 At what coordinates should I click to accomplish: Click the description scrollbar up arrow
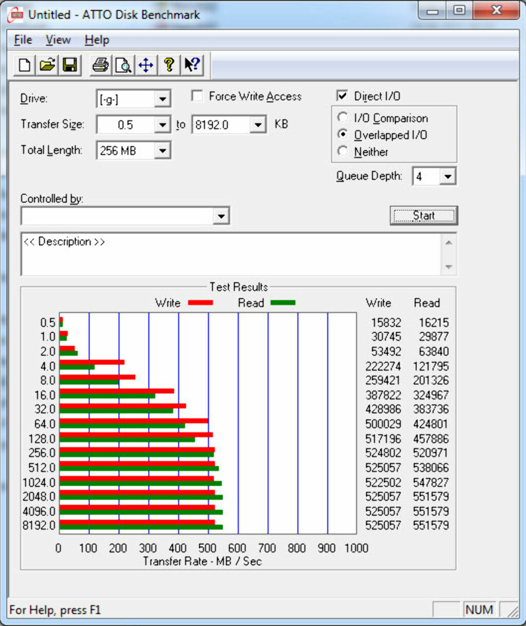point(449,242)
